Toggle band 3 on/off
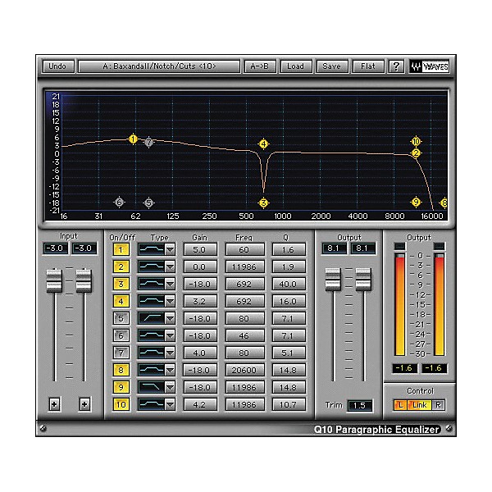492x492 pixels. click(121, 285)
